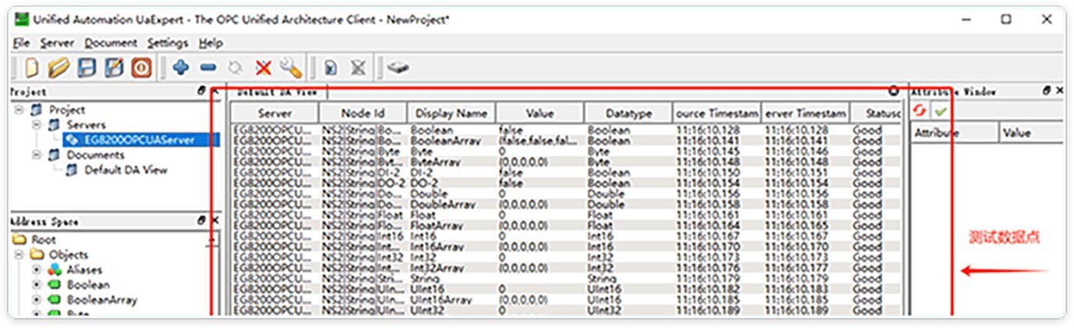Open the Settings menu
The image size is (1074, 328).
click(x=167, y=43)
